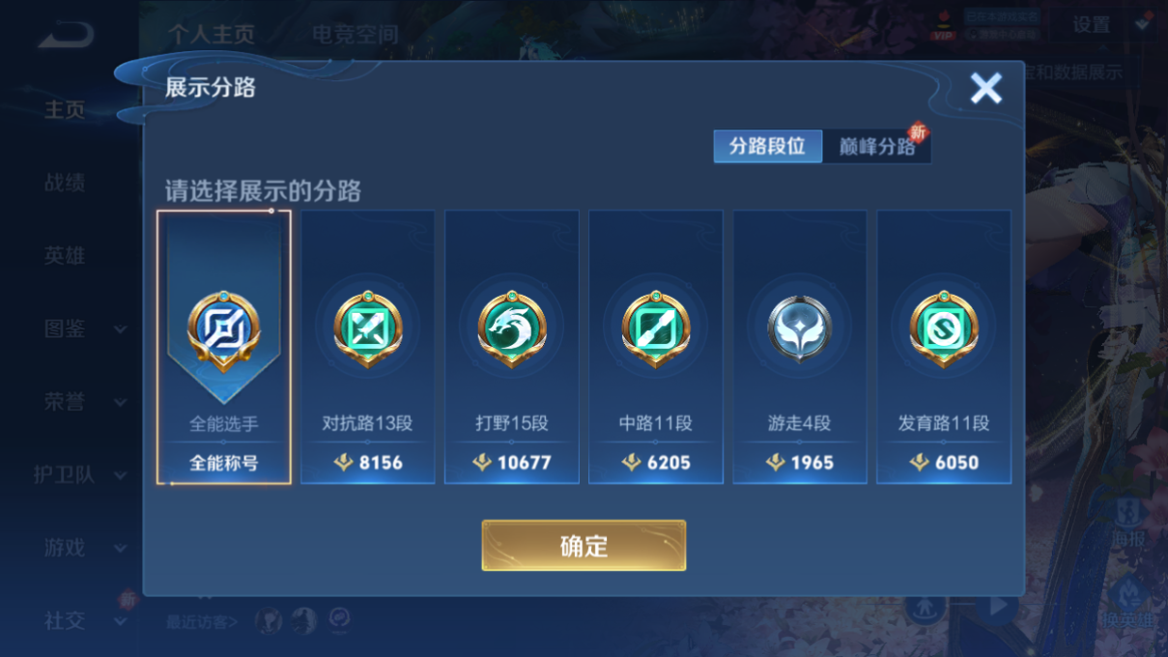
Task: Open the first recent visitor avatar
Action: point(269,620)
